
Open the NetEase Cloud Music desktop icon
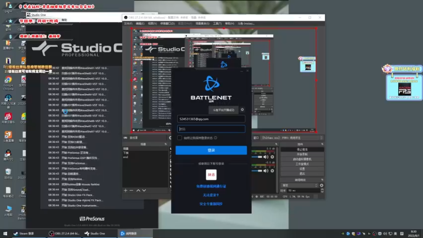pos(8,118)
